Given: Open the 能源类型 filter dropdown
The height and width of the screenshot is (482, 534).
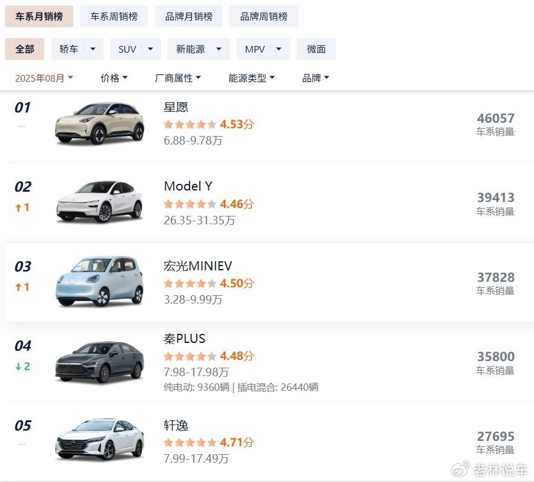Looking at the screenshot, I should [251, 78].
